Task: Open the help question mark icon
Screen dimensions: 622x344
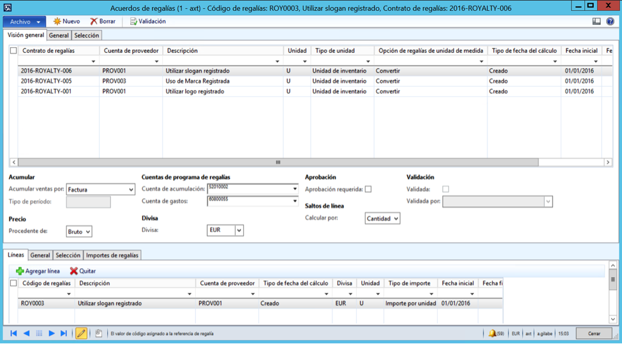Action: (610, 22)
